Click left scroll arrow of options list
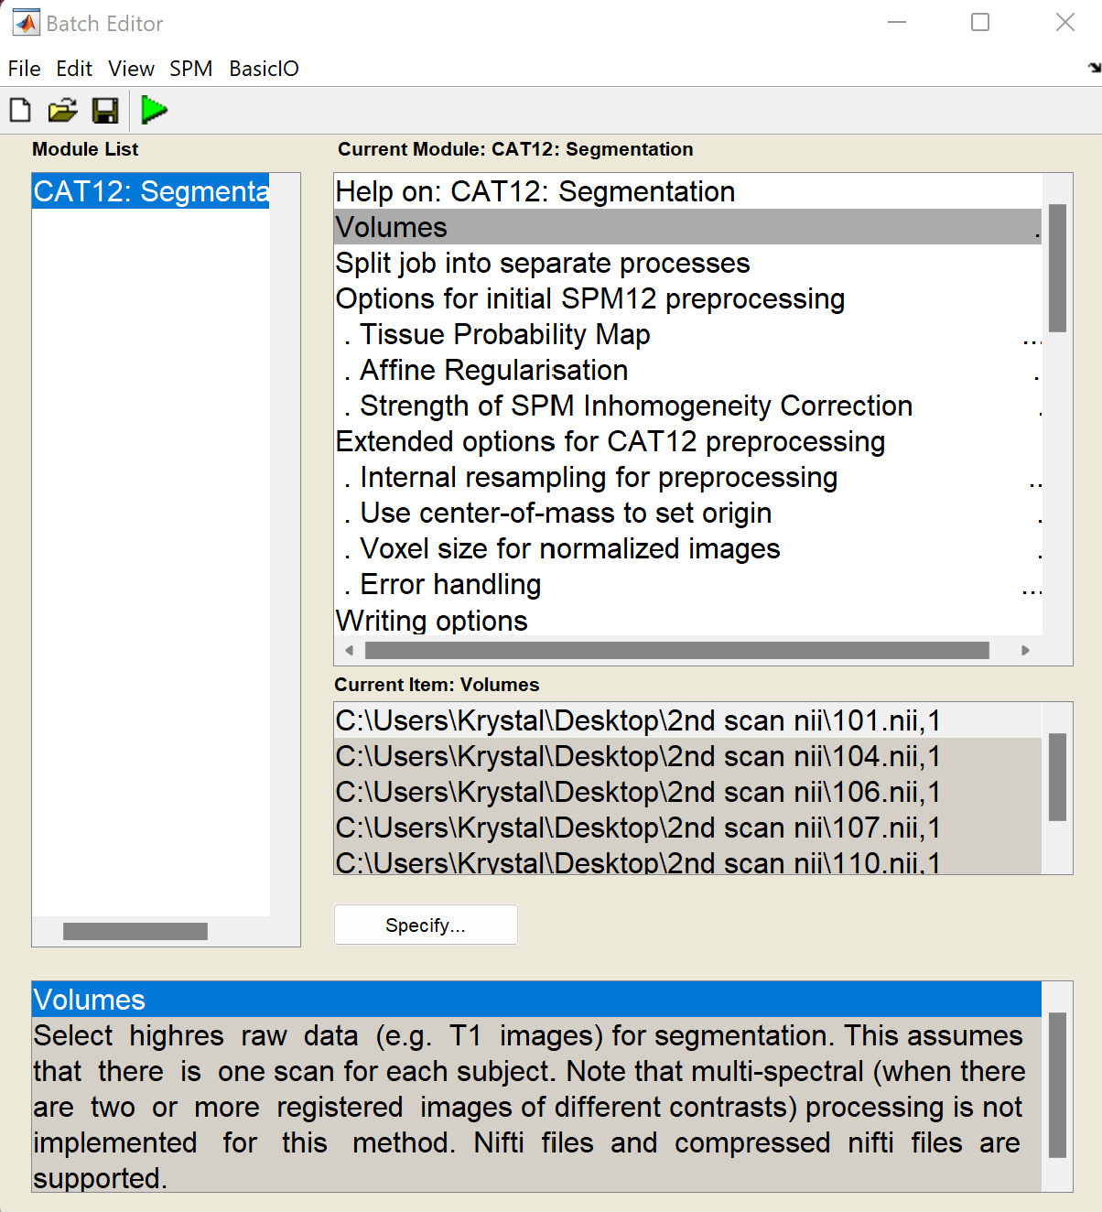The height and width of the screenshot is (1212, 1102). point(349,650)
